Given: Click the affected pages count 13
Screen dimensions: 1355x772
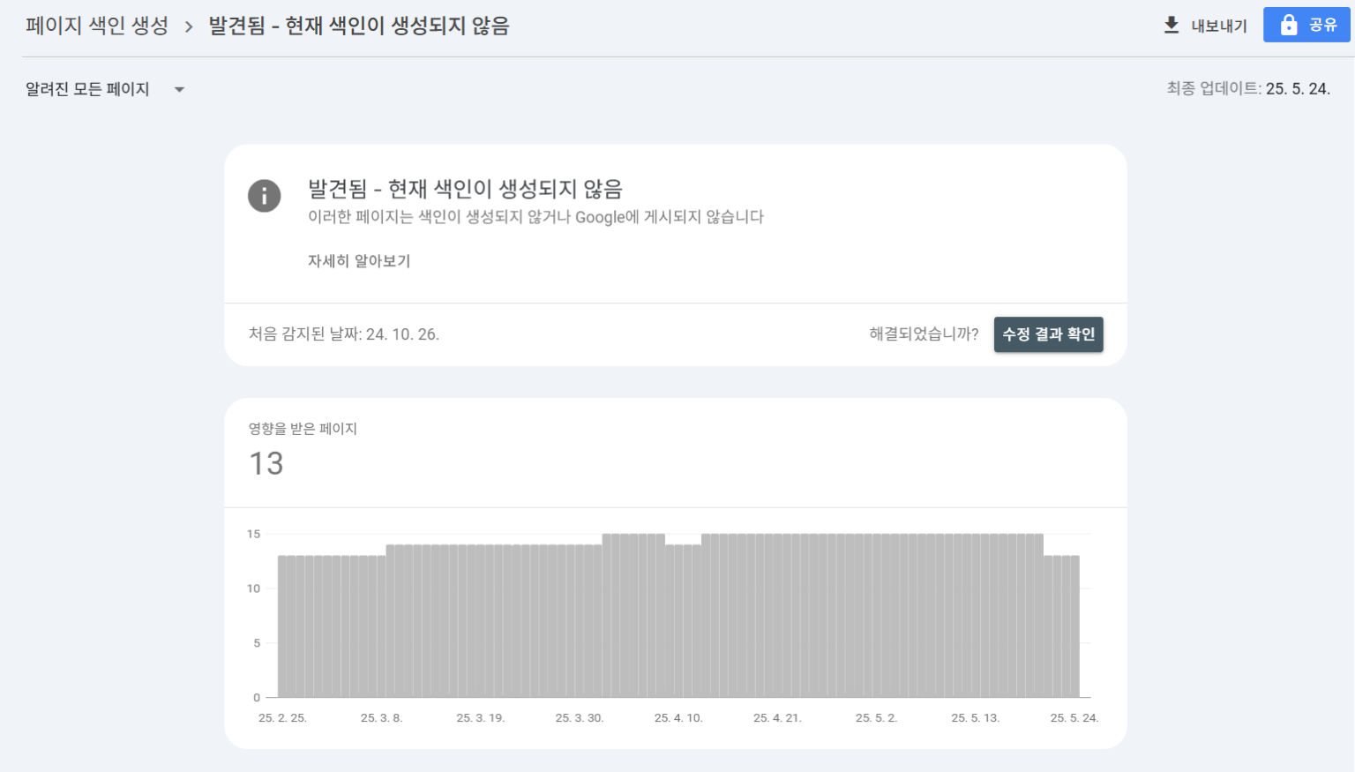Looking at the screenshot, I should tap(266, 463).
